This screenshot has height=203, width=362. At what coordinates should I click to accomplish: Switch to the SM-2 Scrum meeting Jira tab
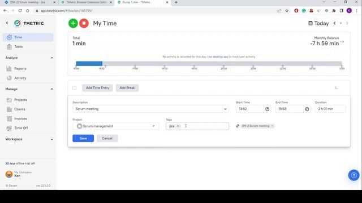(x=28, y=2)
